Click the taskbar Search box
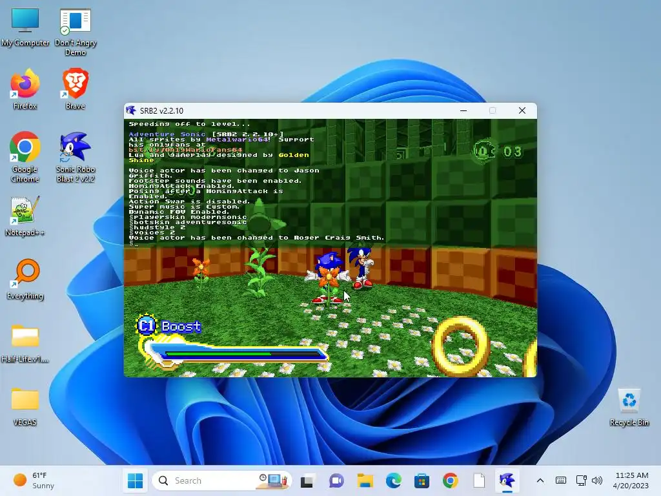The image size is (661, 496). click(x=222, y=480)
